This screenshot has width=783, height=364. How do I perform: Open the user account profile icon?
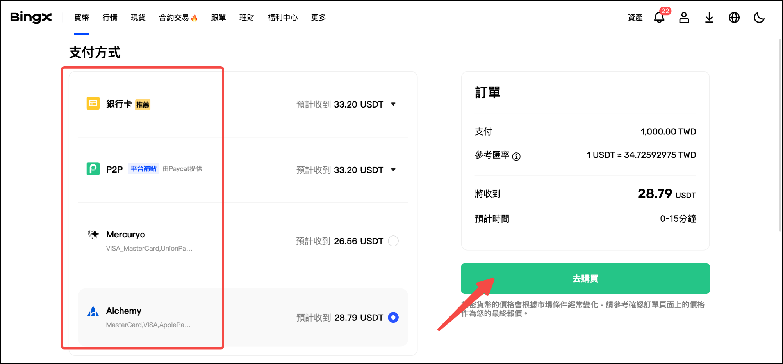[x=684, y=18]
